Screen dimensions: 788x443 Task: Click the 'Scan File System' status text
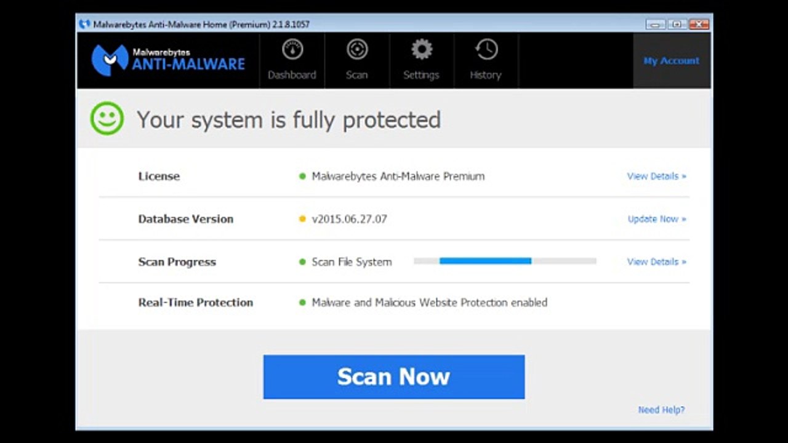[x=352, y=262]
